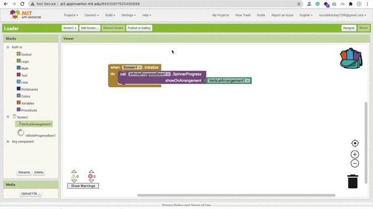This screenshot has height=209, width=373.
Task: Center workspace with the crosshair target icon
Action: tap(355, 143)
